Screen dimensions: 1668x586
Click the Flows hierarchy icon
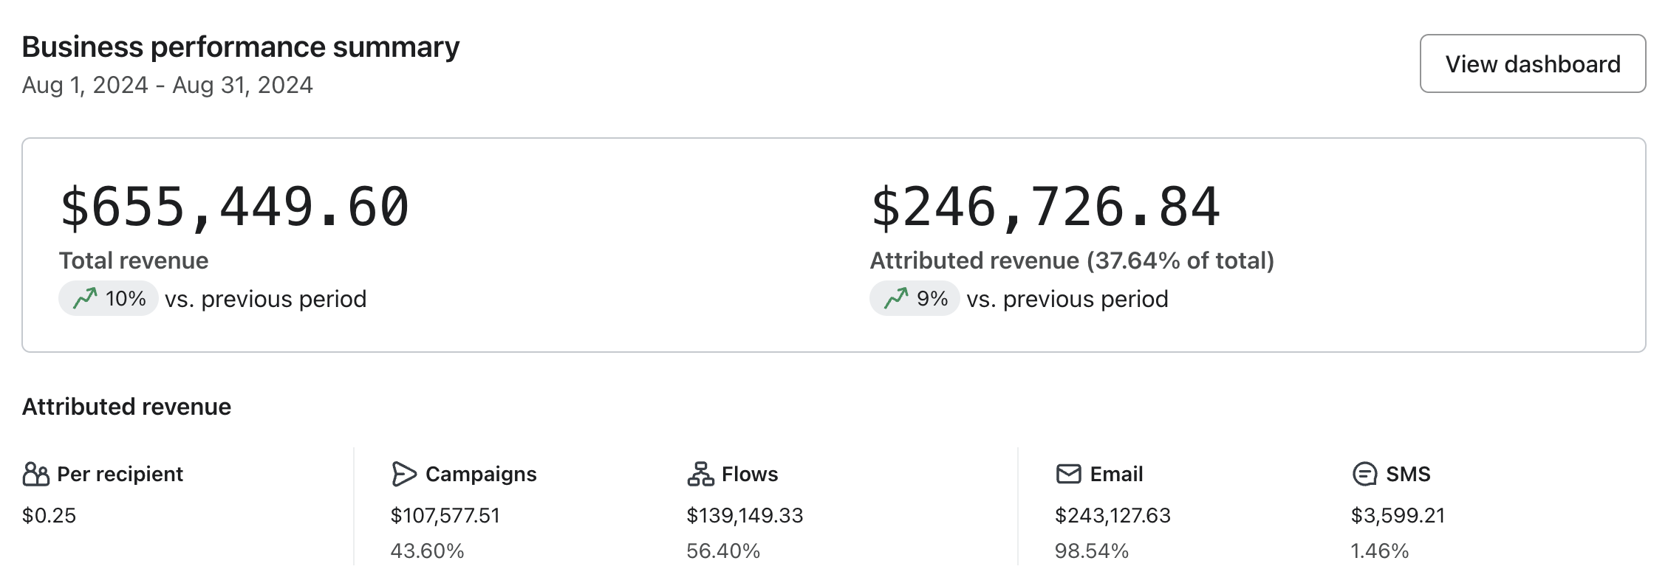pyautogui.click(x=700, y=474)
